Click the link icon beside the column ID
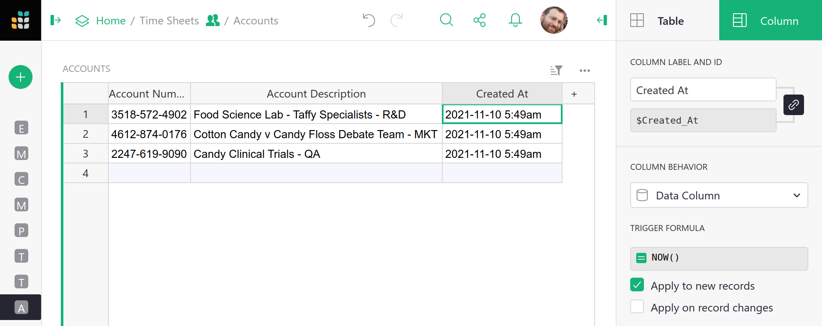The height and width of the screenshot is (326, 822). pos(793,105)
